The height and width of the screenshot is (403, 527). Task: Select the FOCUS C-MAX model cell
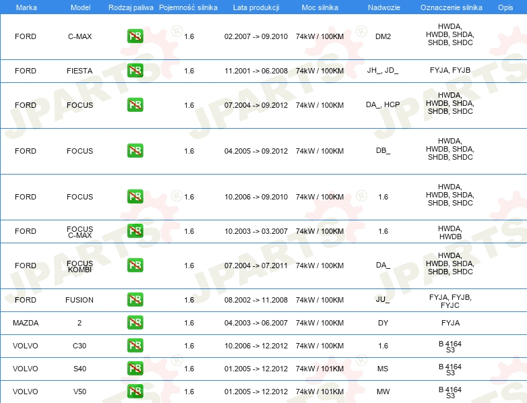pyautogui.click(x=80, y=232)
